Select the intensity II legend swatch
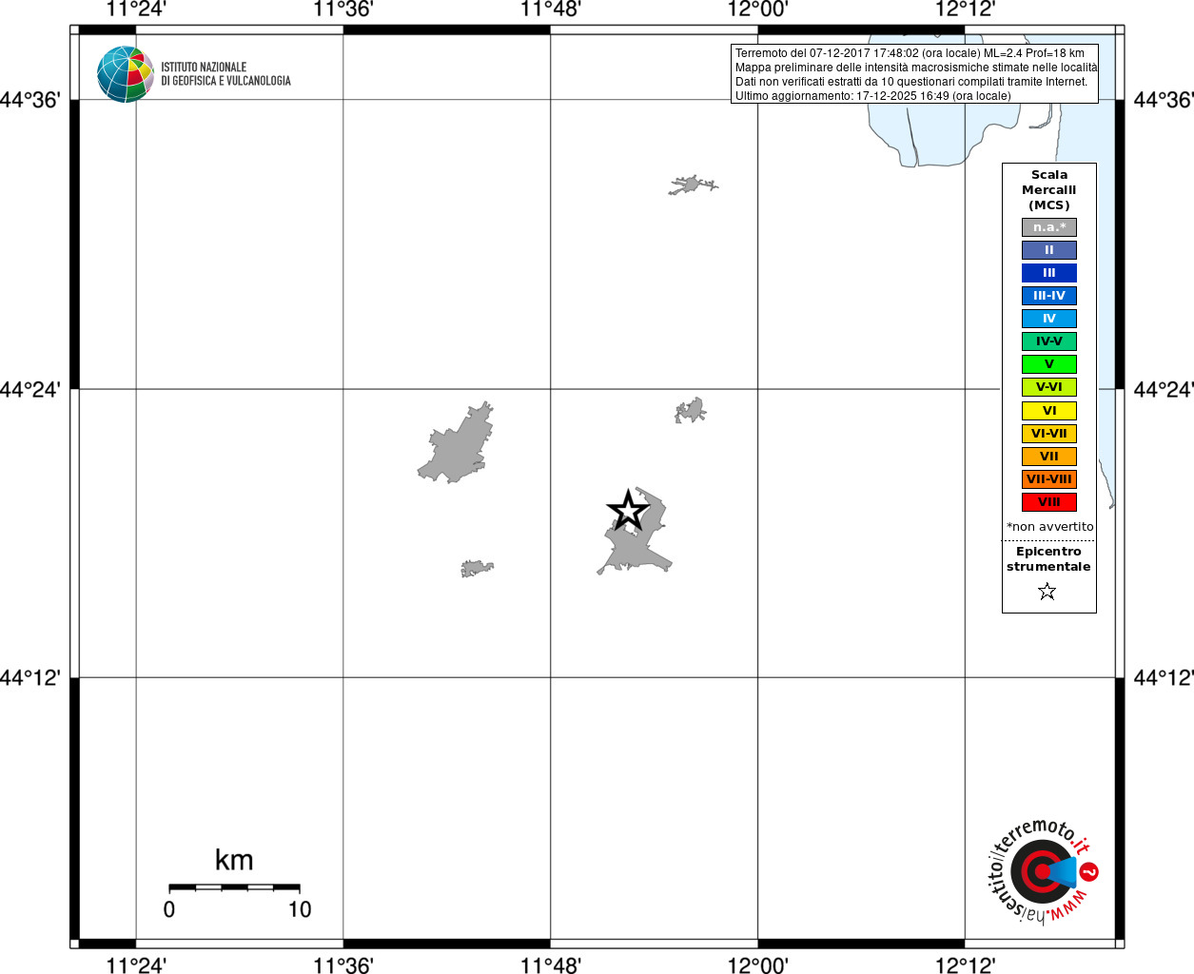This screenshot has width=1194, height=974. (x=1049, y=250)
